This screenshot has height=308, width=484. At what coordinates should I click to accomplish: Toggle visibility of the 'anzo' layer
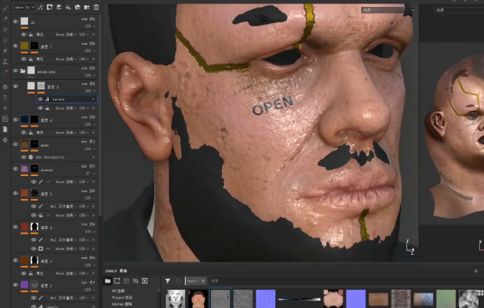coord(15,144)
